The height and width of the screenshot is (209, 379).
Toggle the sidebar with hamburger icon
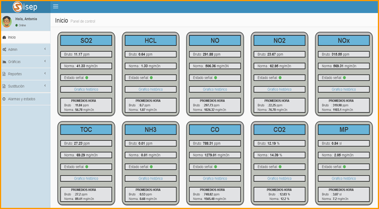(55, 7)
